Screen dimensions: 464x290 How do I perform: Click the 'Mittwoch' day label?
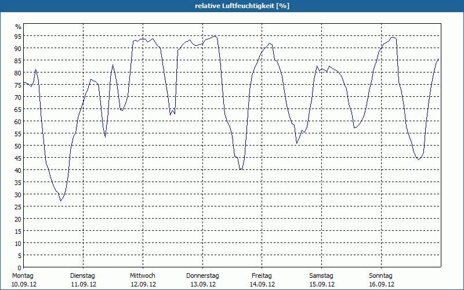(x=143, y=275)
